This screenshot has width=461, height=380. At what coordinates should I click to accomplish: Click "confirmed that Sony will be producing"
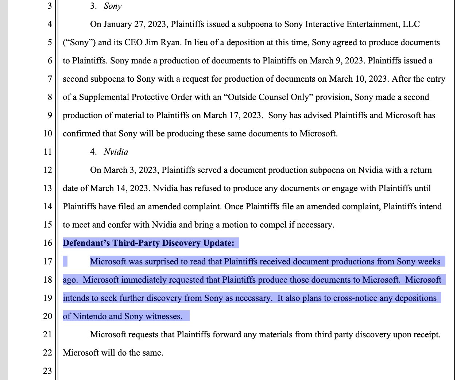point(133,134)
